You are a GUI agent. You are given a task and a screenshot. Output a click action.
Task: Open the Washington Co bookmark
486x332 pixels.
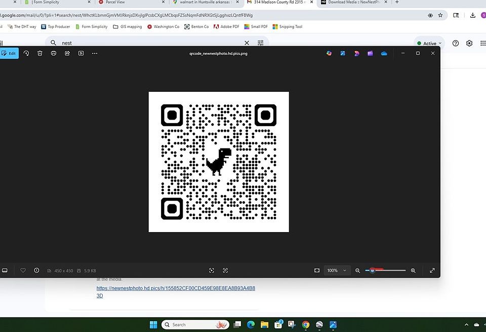coord(164,27)
